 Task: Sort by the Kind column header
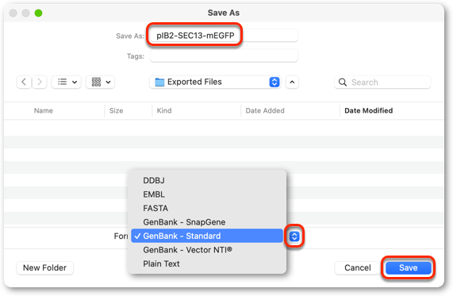point(164,111)
